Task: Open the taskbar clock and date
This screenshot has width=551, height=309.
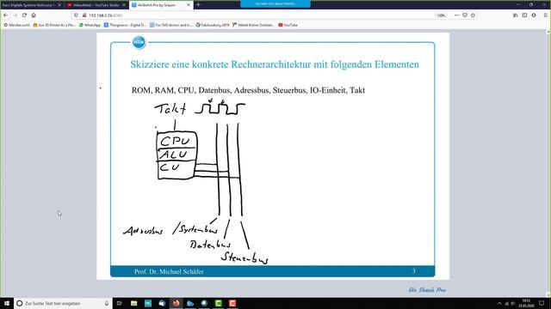Action: tap(526, 303)
